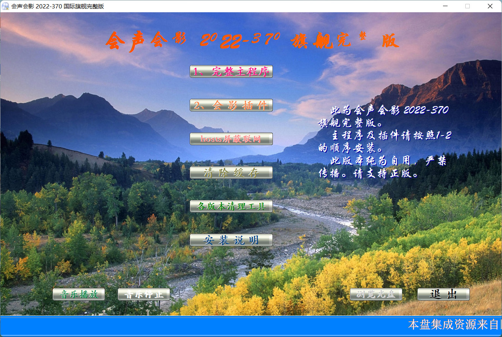
Task: Exit the launcher via 退出 button
Action: coord(443,294)
